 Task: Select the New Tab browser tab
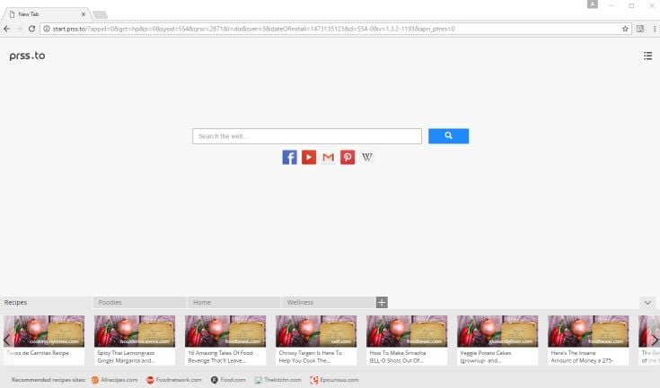click(x=47, y=13)
